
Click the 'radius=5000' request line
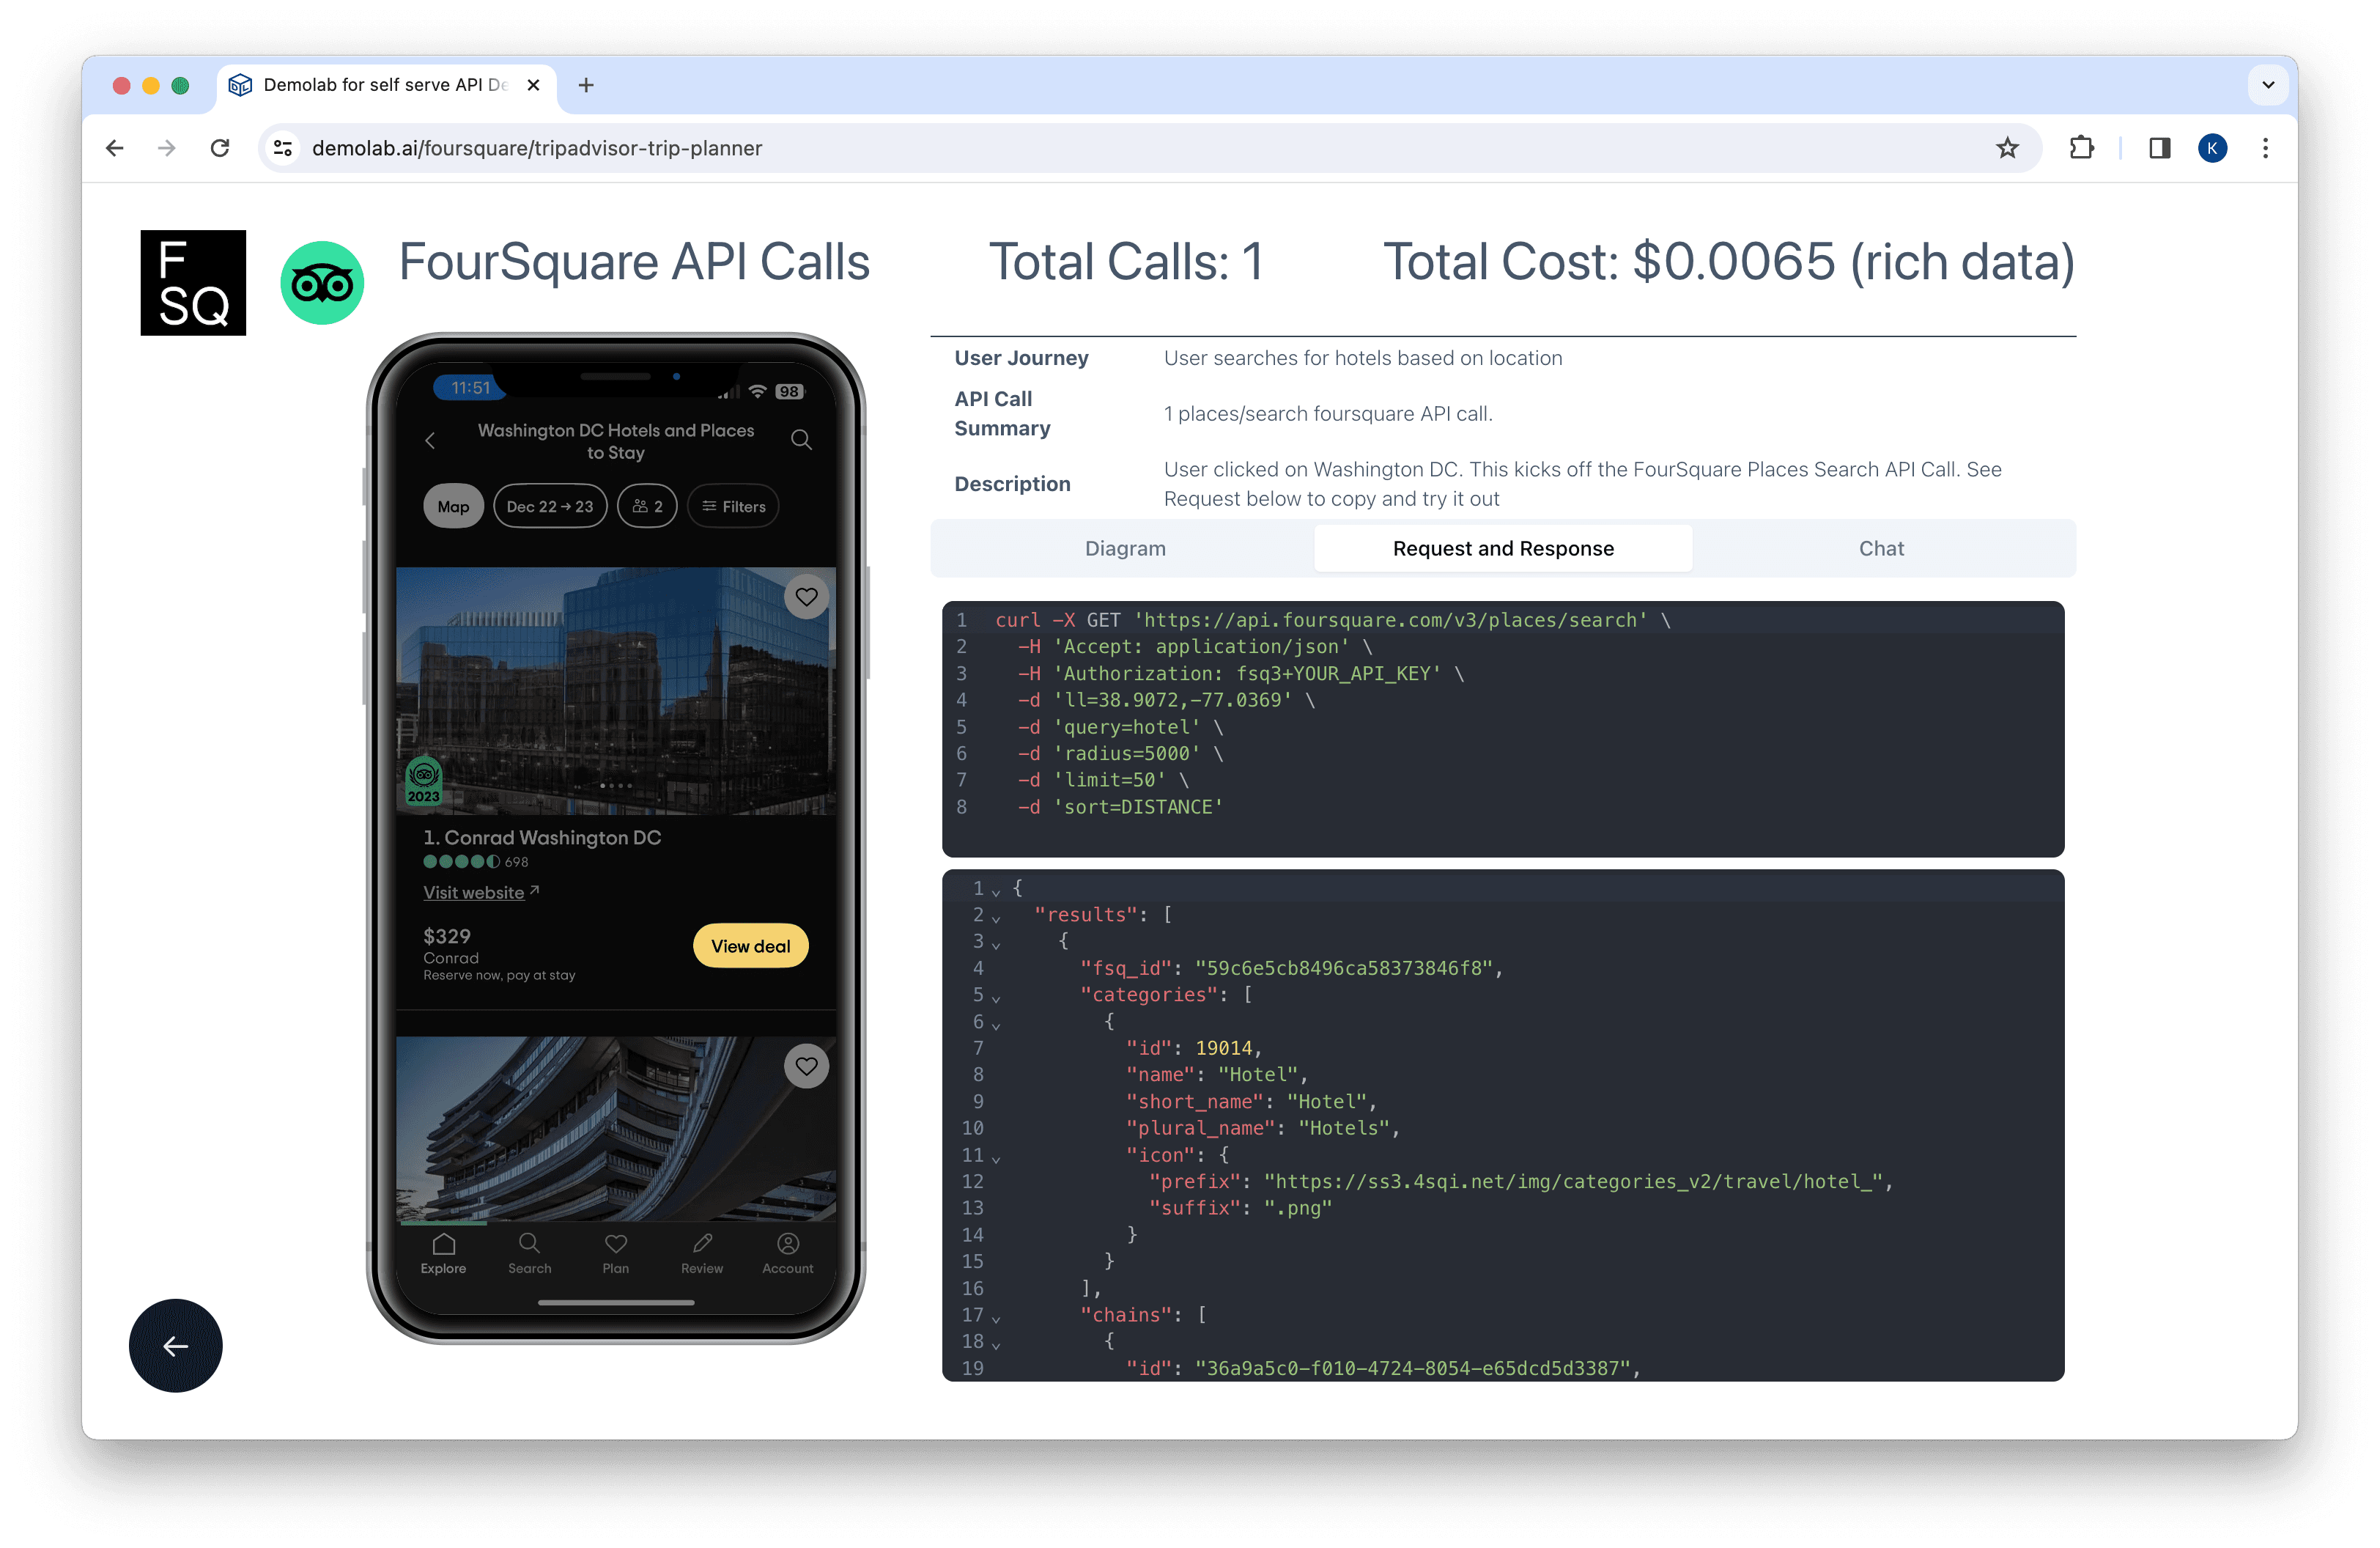pos(1121,753)
